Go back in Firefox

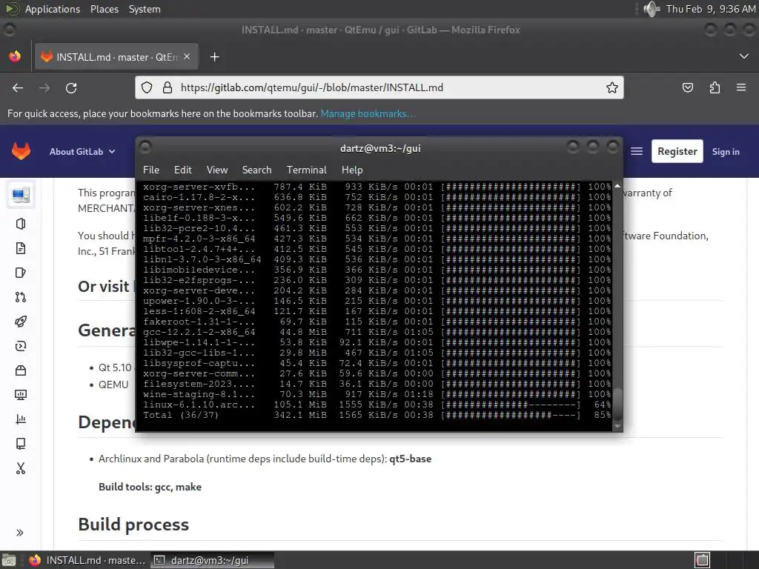pos(18,87)
